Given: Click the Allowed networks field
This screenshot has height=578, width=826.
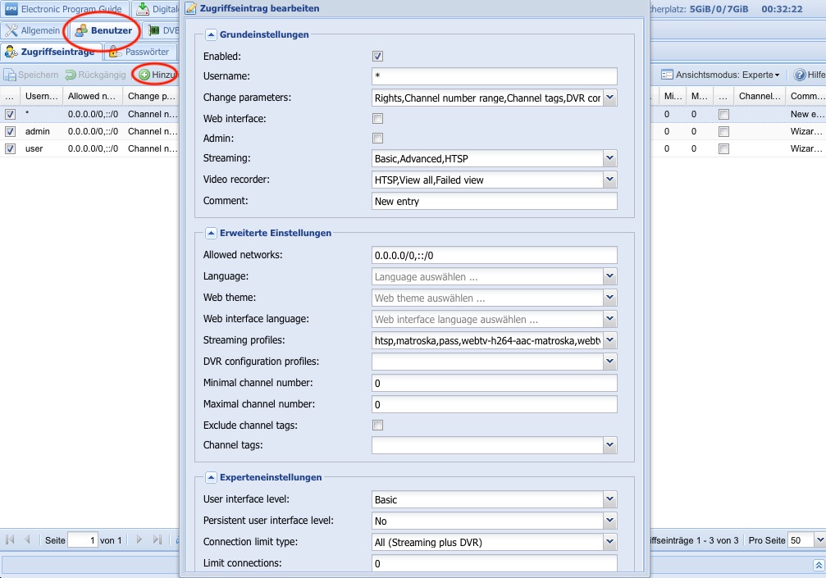Looking at the screenshot, I should (x=494, y=255).
